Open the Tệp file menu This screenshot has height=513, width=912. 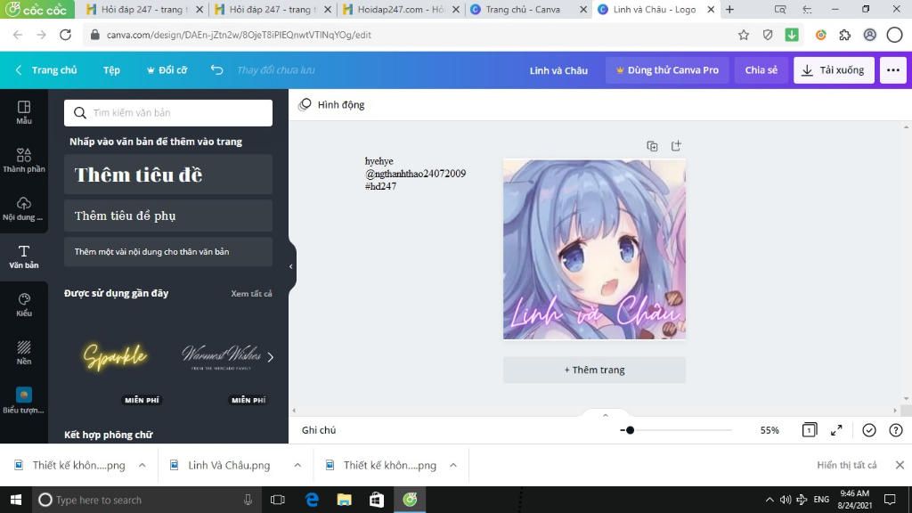[111, 69]
